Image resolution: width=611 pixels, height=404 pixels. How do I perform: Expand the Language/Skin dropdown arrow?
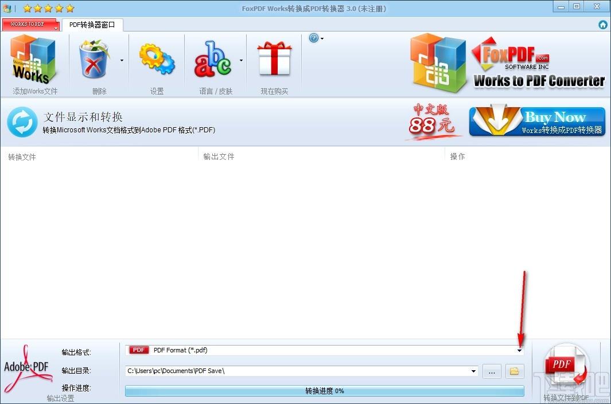[x=241, y=60]
